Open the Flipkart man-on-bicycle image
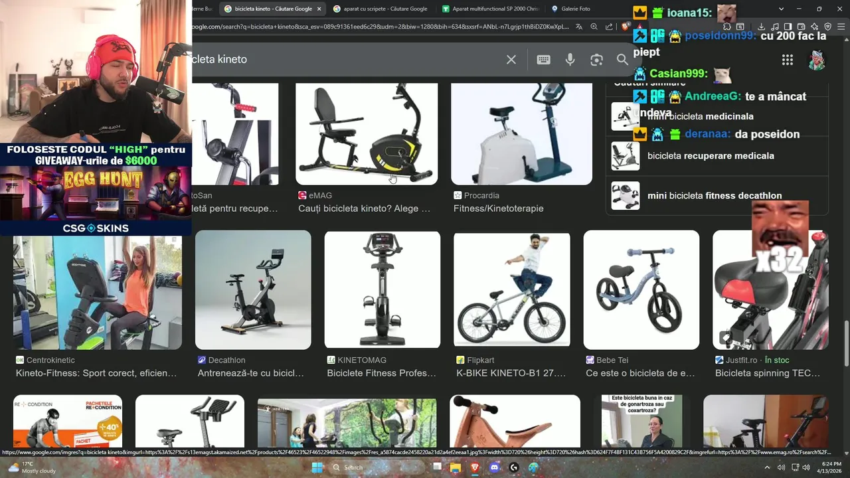This screenshot has height=478, width=850. pyautogui.click(x=511, y=289)
